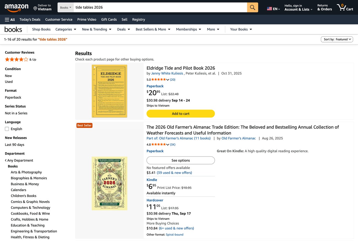The width and height of the screenshot is (358, 241).
Task: Click in the search text field
Action: click(x=160, y=7)
